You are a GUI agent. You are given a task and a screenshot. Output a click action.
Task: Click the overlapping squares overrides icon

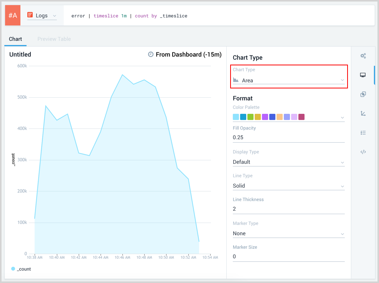(363, 94)
